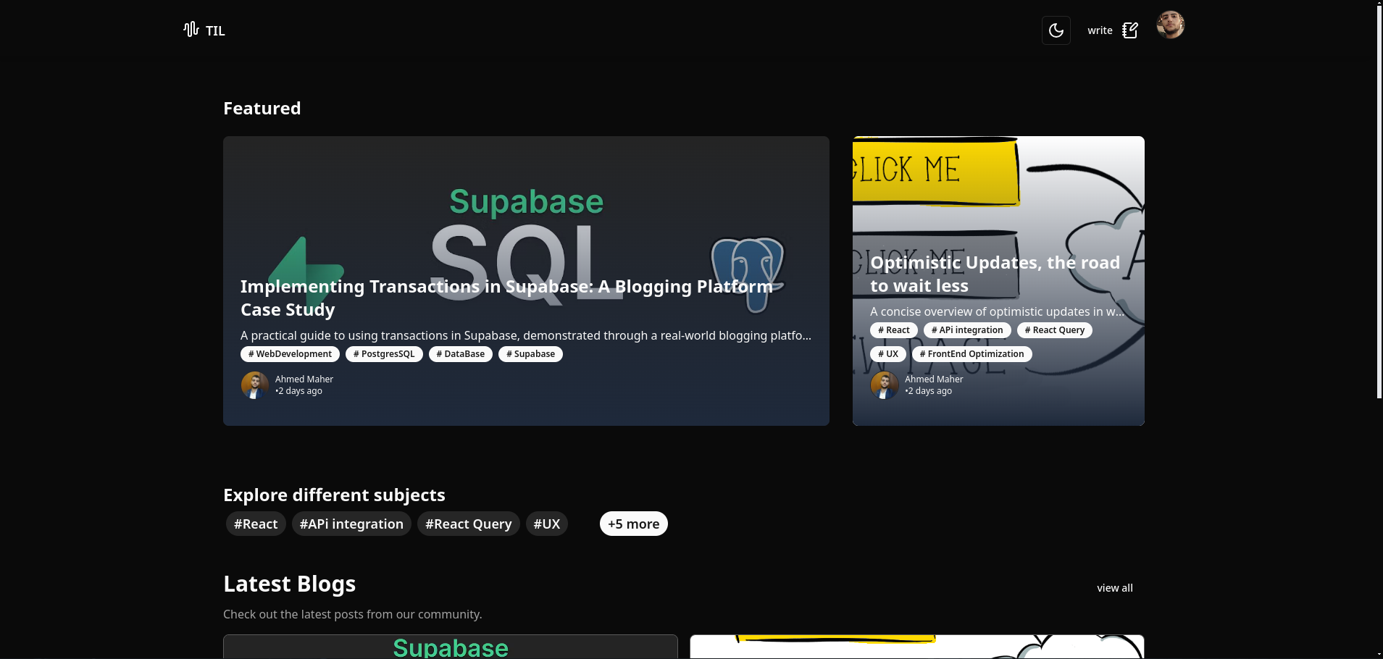Click Ahmed Maher avatar on Supabase card
Image resolution: width=1383 pixels, height=659 pixels.
coord(255,385)
